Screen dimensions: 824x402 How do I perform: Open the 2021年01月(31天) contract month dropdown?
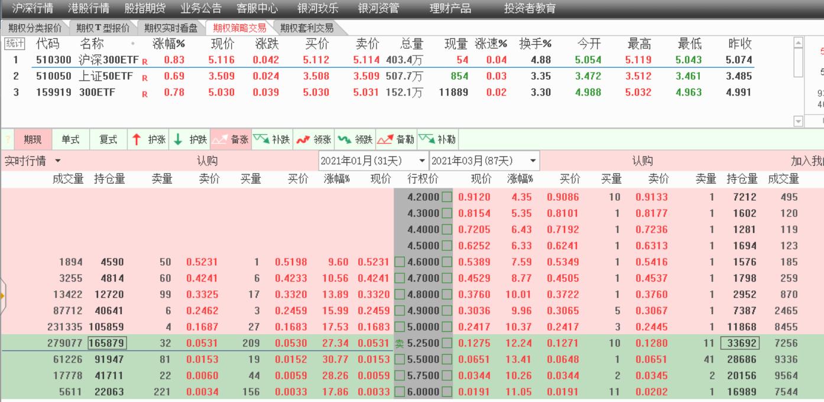click(422, 159)
